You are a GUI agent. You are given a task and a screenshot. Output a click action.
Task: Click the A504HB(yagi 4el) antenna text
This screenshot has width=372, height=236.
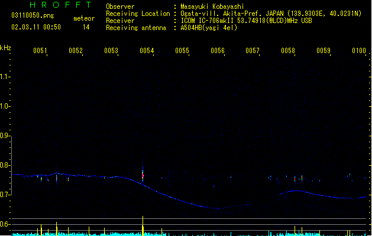(x=209, y=28)
